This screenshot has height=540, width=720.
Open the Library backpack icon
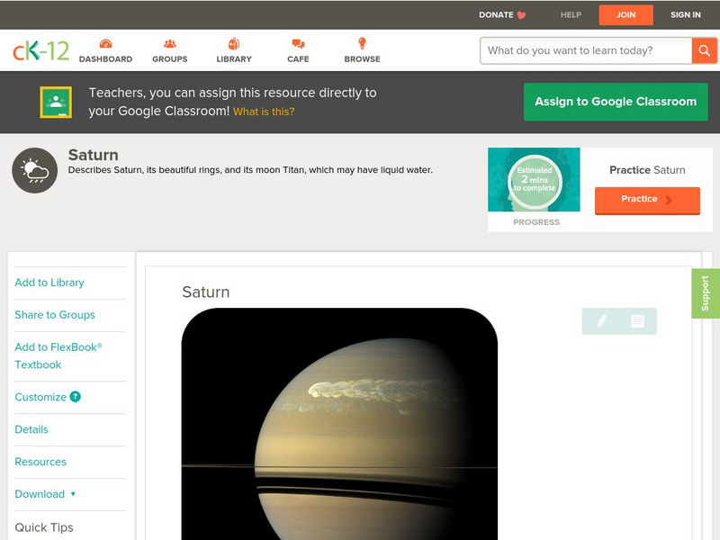coord(234,43)
